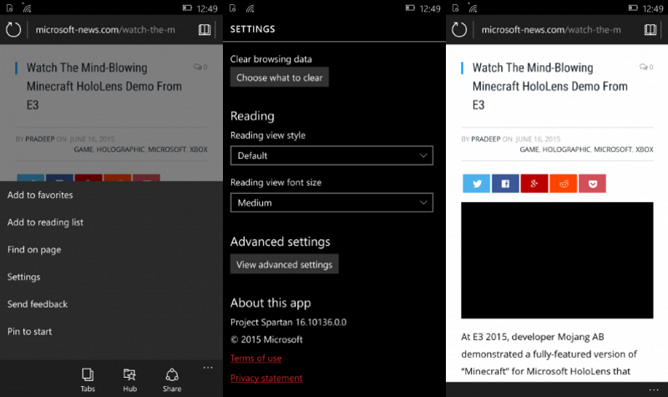This screenshot has width=668, height=397.
Task: Tap refresh icon in left phone screen
Action: tap(13, 29)
